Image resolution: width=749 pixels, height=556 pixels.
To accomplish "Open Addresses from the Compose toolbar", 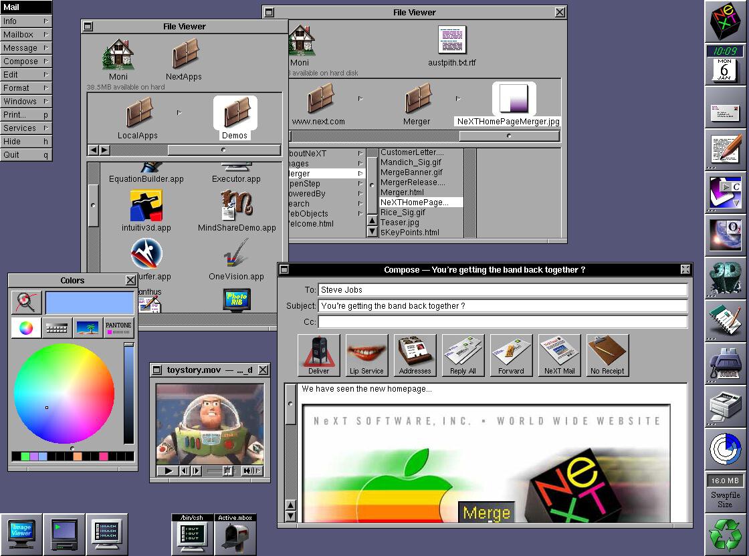I will click(x=415, y=353).
